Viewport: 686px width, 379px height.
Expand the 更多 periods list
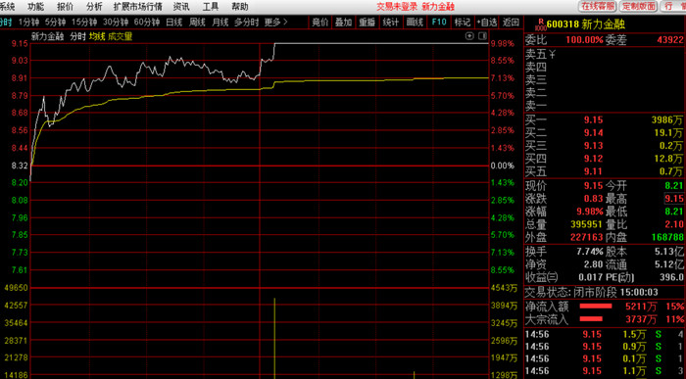(275, 22)
